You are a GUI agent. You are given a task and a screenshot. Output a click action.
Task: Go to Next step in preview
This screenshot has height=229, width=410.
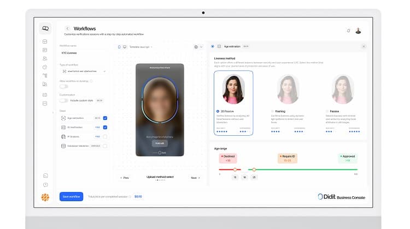coord(195,178)
